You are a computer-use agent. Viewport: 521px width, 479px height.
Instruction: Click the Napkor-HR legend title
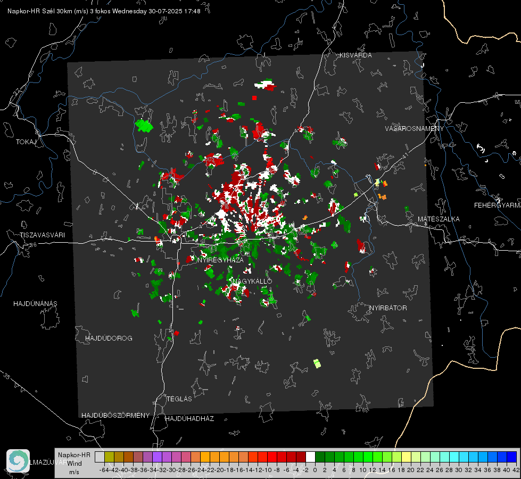[x=74, y=455]
